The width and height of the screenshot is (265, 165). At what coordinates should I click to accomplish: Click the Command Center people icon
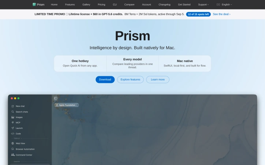click(13, 155)
